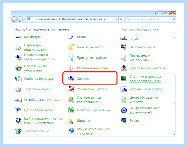Open Распознавание речи microphone icon

coord(71,68)
